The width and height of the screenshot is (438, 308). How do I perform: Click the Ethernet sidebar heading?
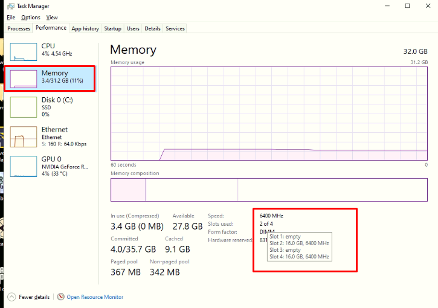[54, 129]
